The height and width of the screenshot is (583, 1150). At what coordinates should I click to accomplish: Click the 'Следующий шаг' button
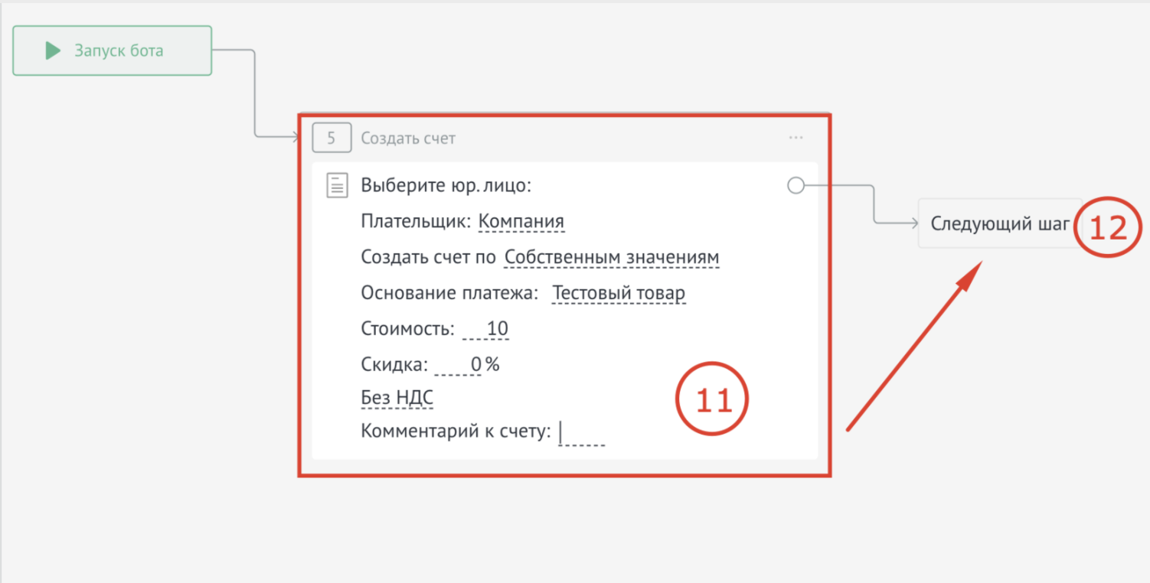click(998, 223)
